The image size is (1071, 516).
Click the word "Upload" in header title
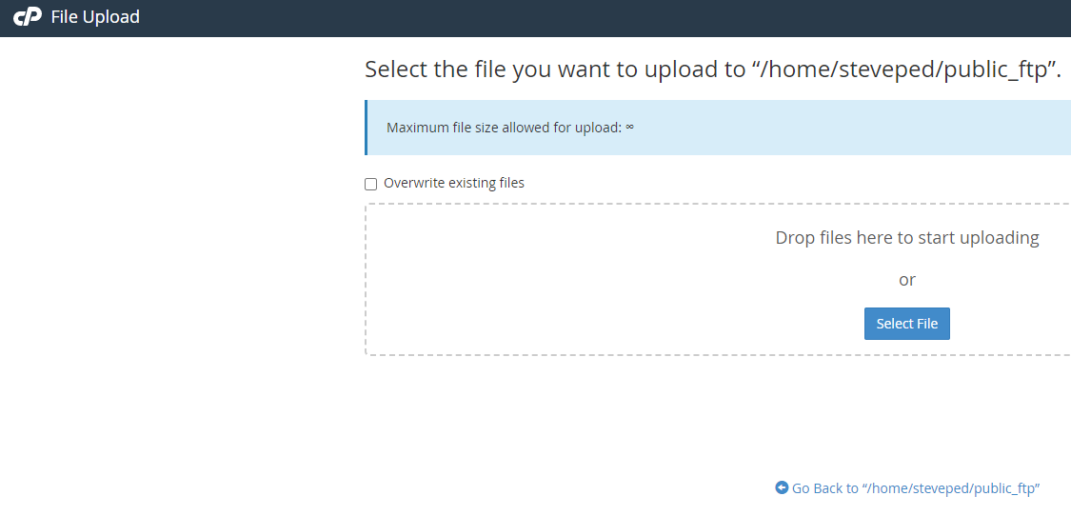[x=111, y=17]
